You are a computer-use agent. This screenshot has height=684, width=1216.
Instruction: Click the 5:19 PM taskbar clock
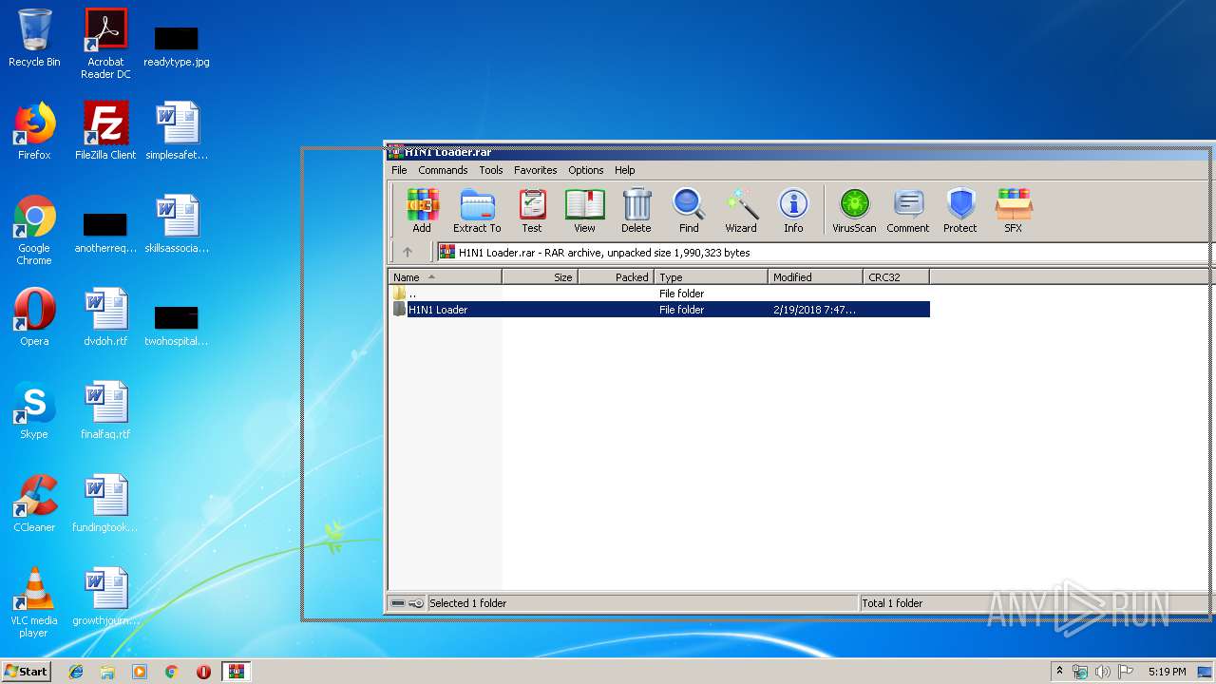[1167, 672]
